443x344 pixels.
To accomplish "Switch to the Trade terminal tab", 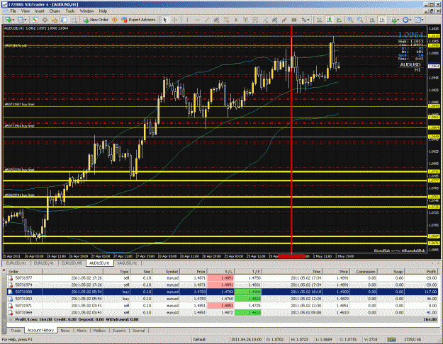I will coord(16,331).
